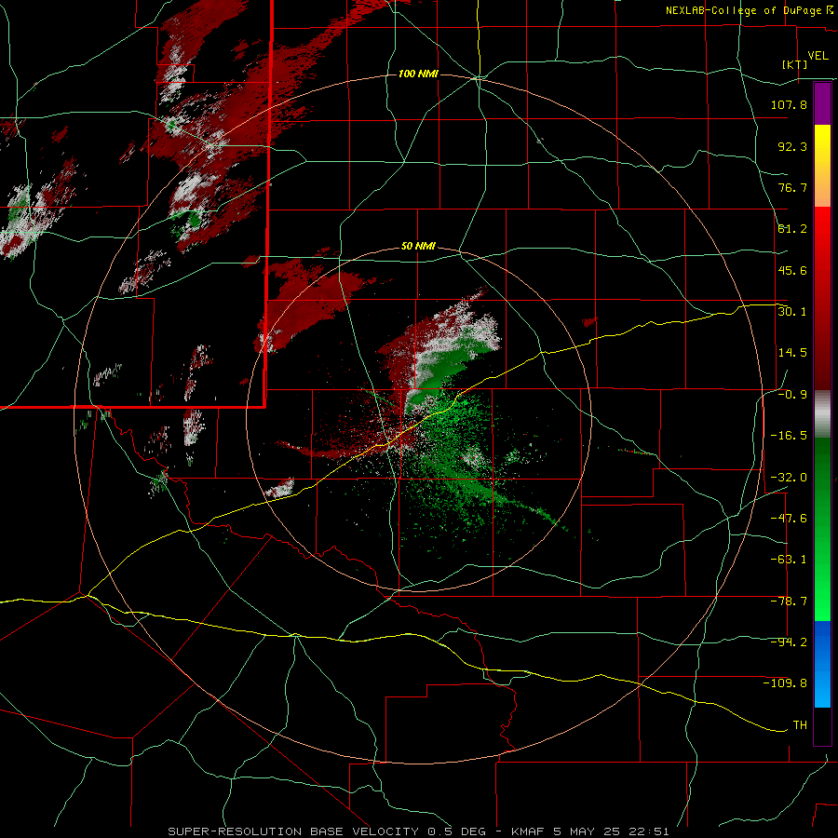
Task: Click the Super-Resolution Base Velocity caption
Action: pyautogui.click(x=418, y=831)
